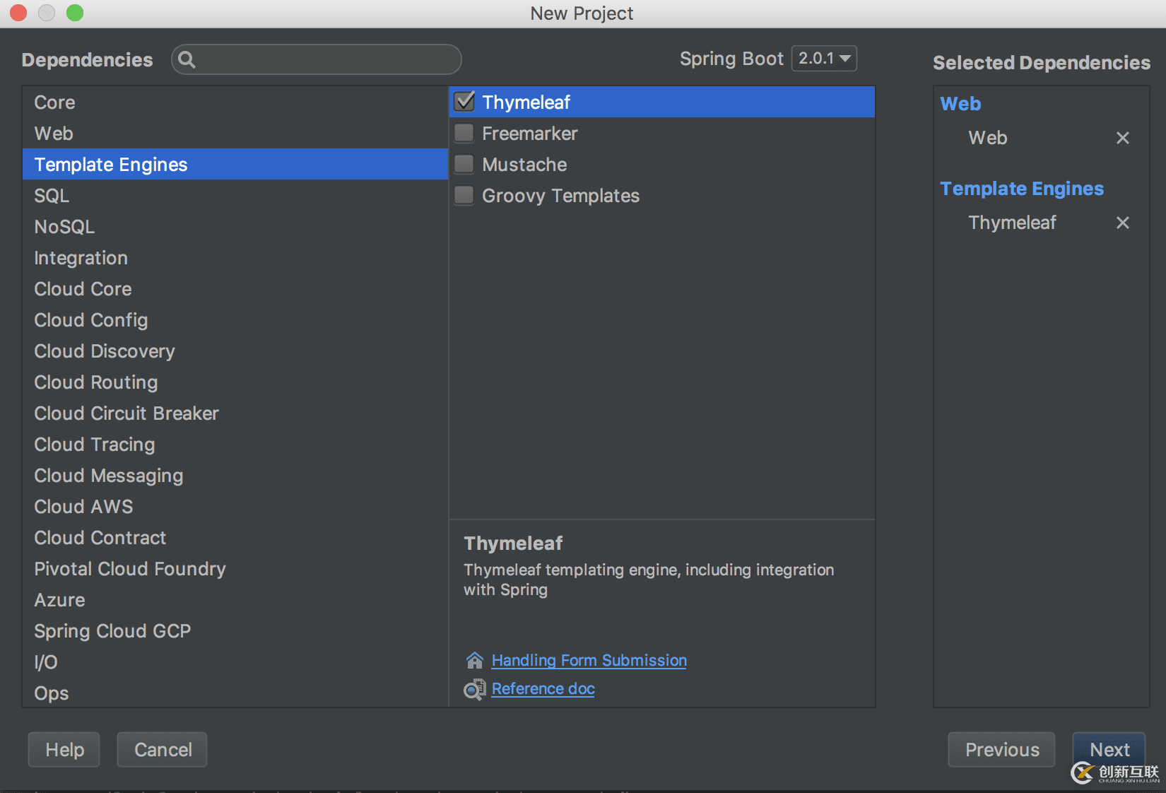Click the search magnifier icon
The width and height of the screenshot is (1166, 793).
(187, 59)
